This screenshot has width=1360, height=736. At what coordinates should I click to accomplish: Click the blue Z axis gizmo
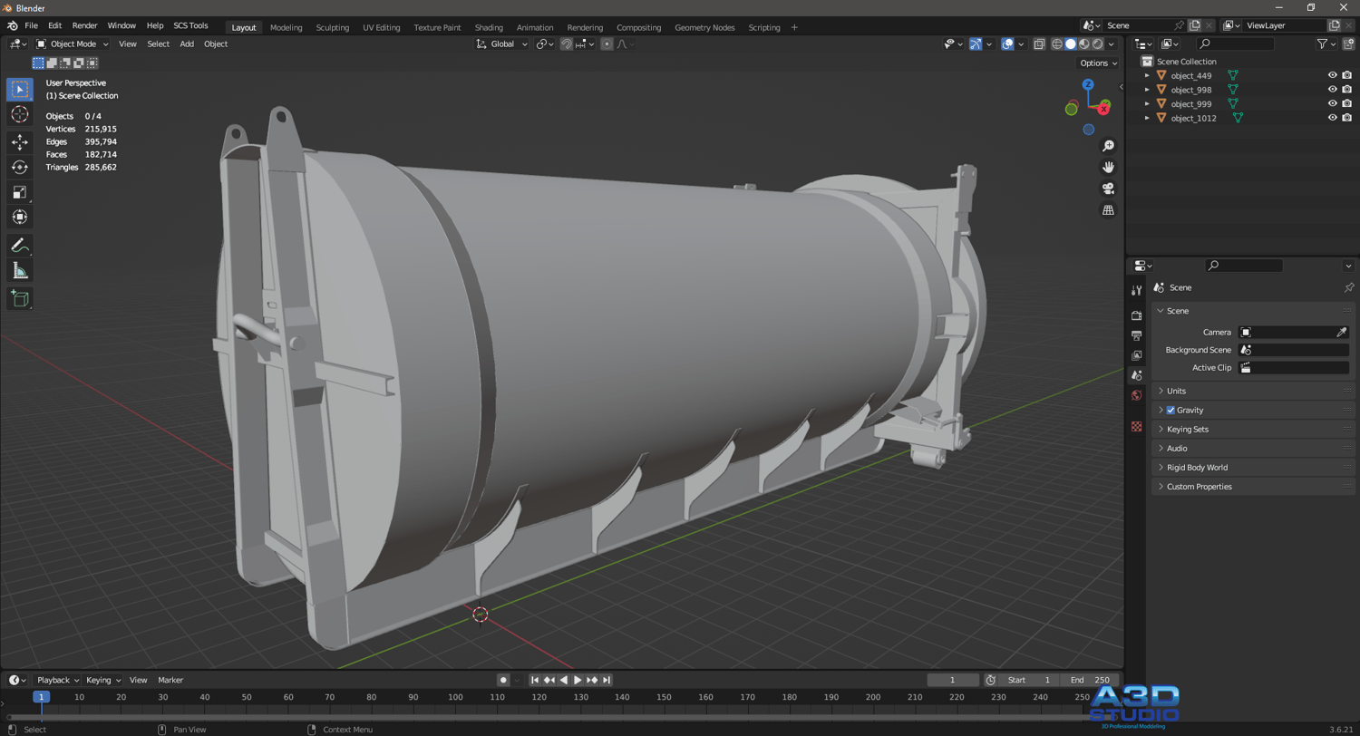click(1088, 85)
